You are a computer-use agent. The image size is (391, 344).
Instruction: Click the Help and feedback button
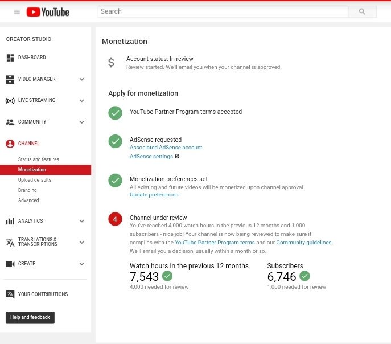[30, 318]
